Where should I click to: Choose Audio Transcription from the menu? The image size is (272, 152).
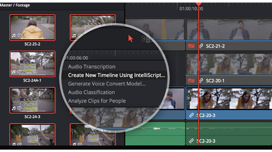(92, 66)
